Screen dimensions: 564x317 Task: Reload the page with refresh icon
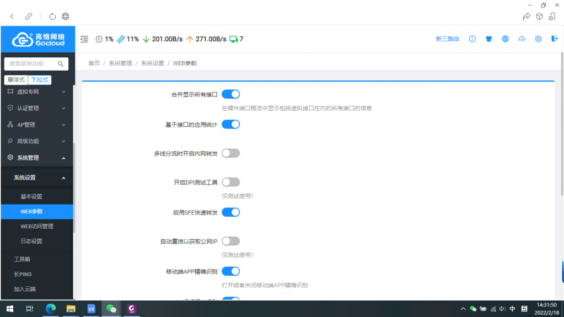tap(52, 16)
